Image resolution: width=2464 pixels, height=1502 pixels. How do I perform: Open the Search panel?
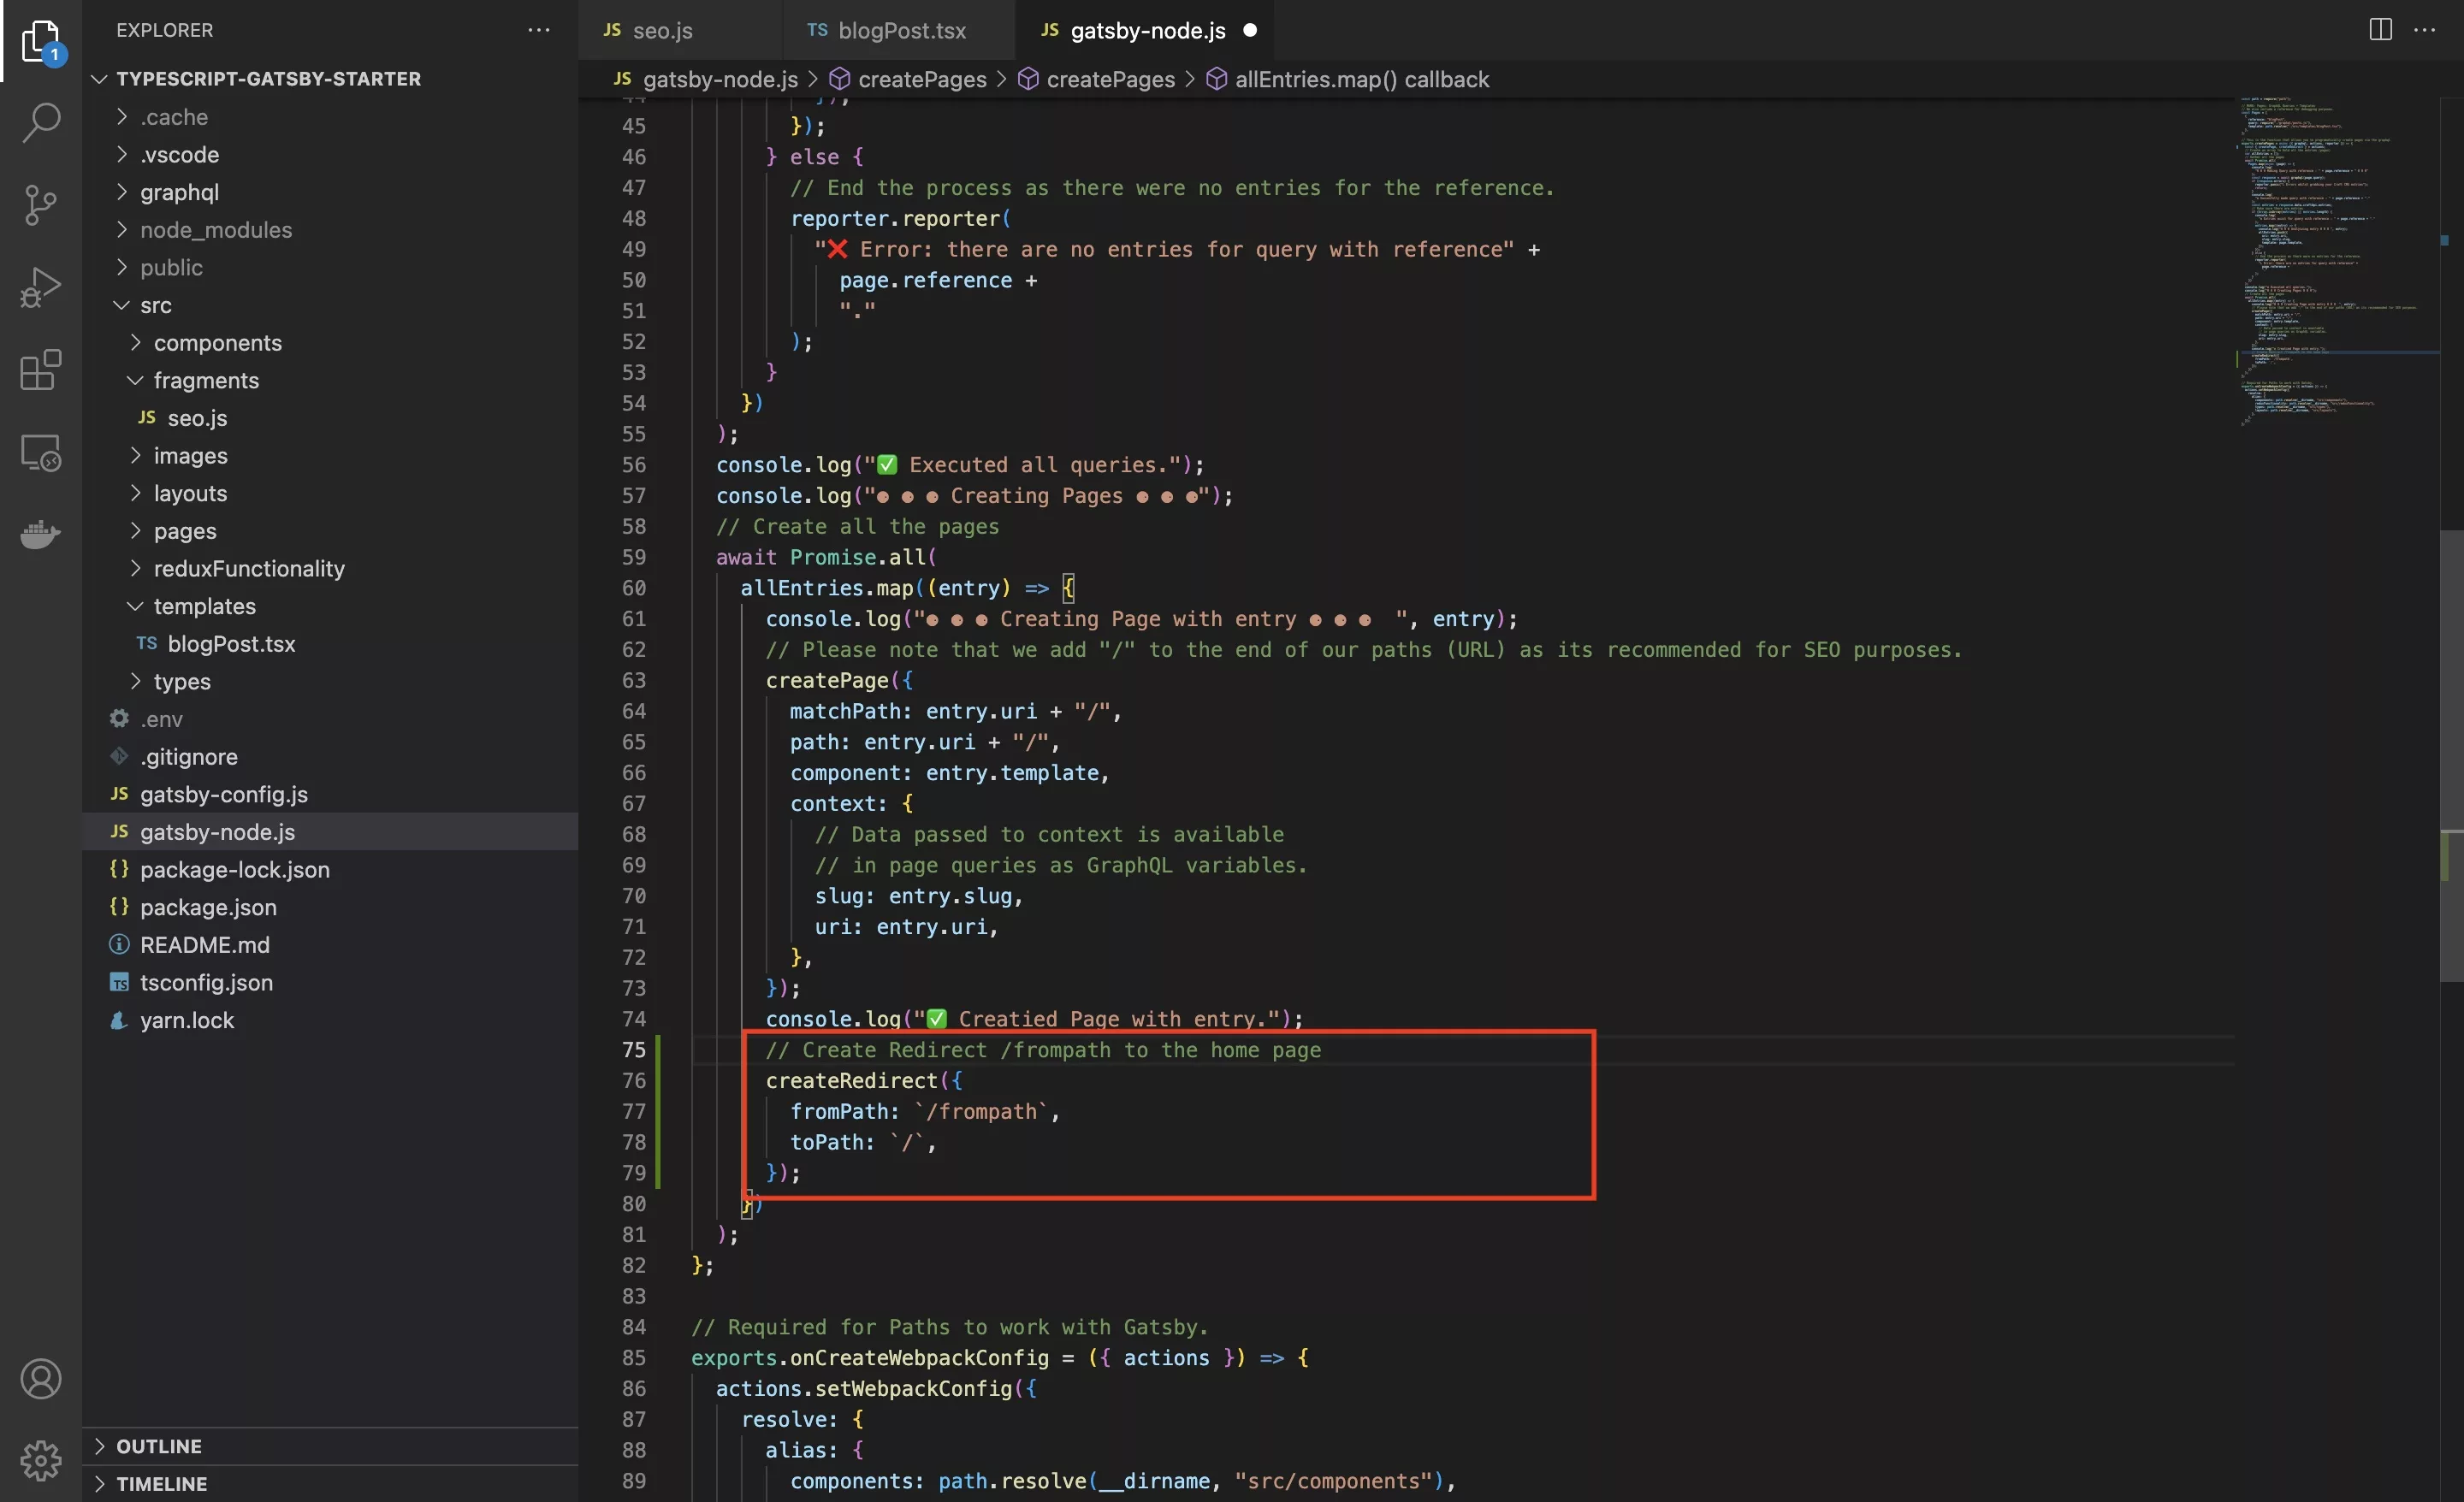tap(41, 121)
